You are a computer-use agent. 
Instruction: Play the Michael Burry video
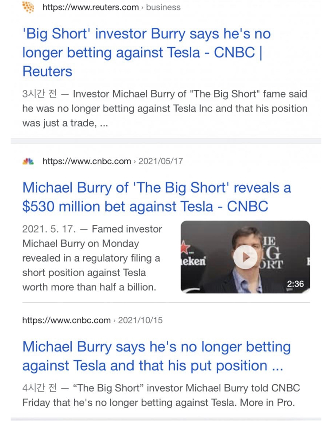click(x=245, y=257)
